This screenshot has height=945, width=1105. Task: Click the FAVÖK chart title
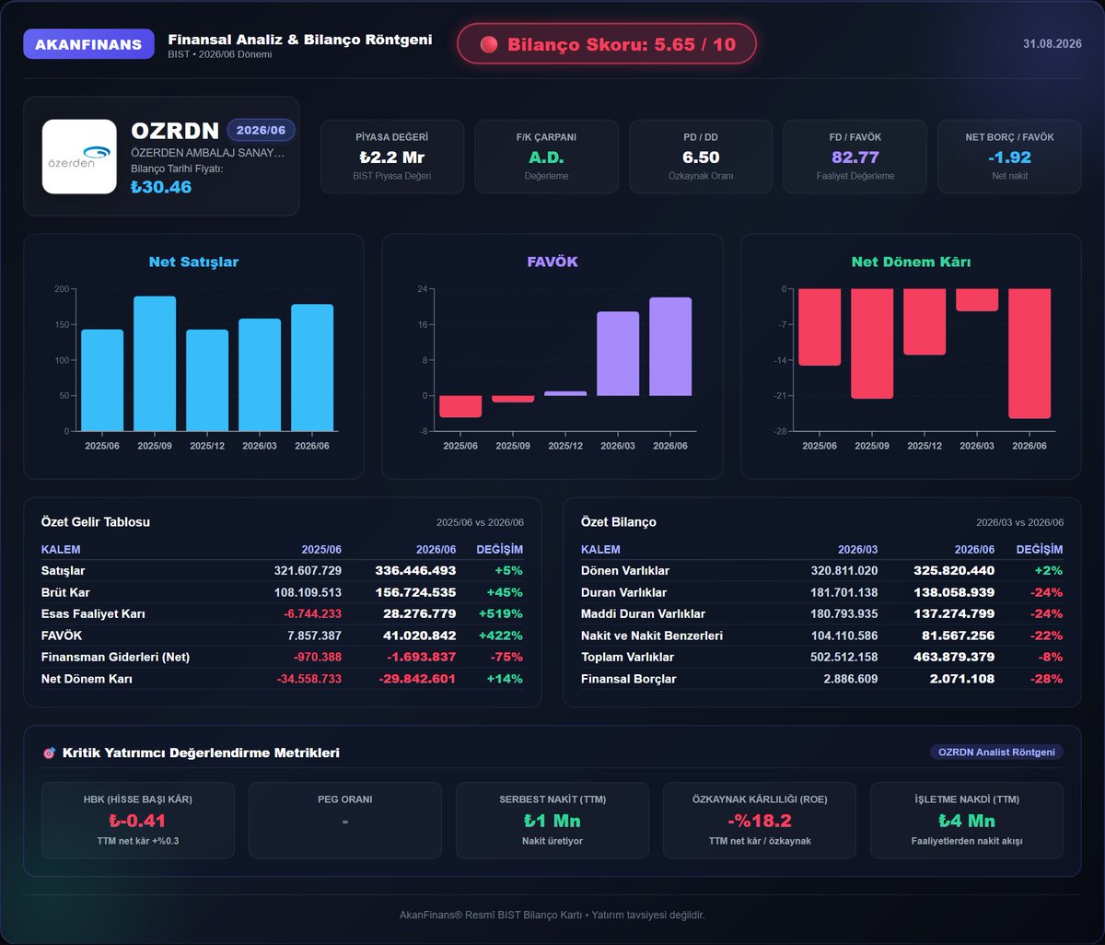coord(552,262)
